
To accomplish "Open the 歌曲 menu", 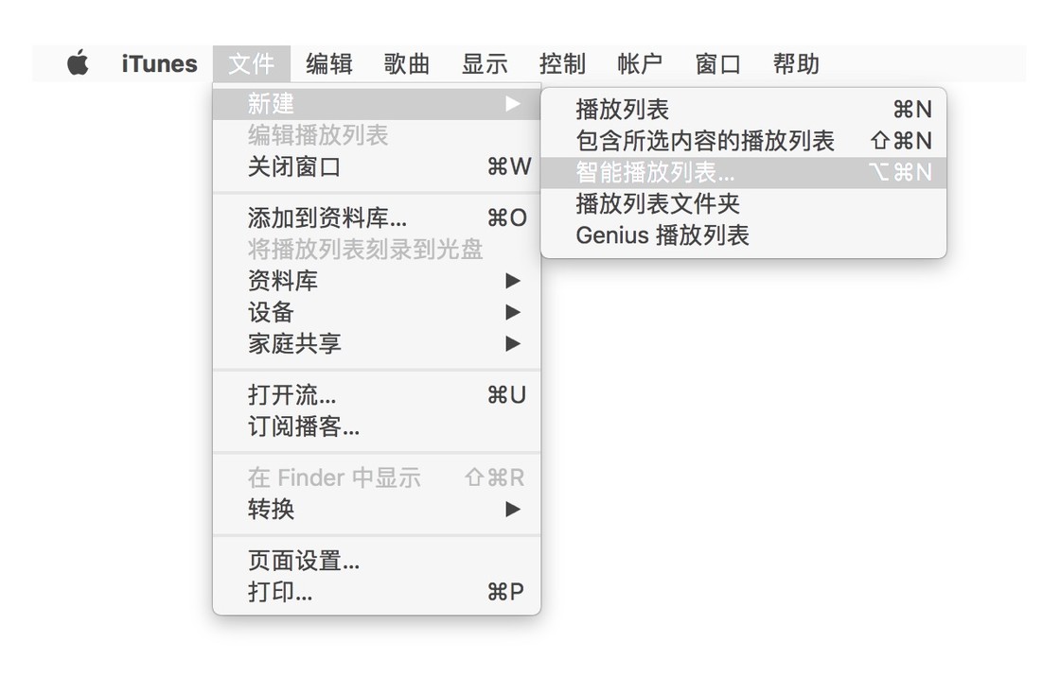I will tap(407, 64).
